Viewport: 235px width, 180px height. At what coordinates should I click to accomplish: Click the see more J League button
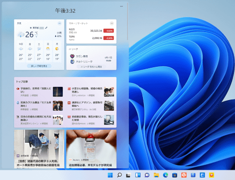point(91,67)
